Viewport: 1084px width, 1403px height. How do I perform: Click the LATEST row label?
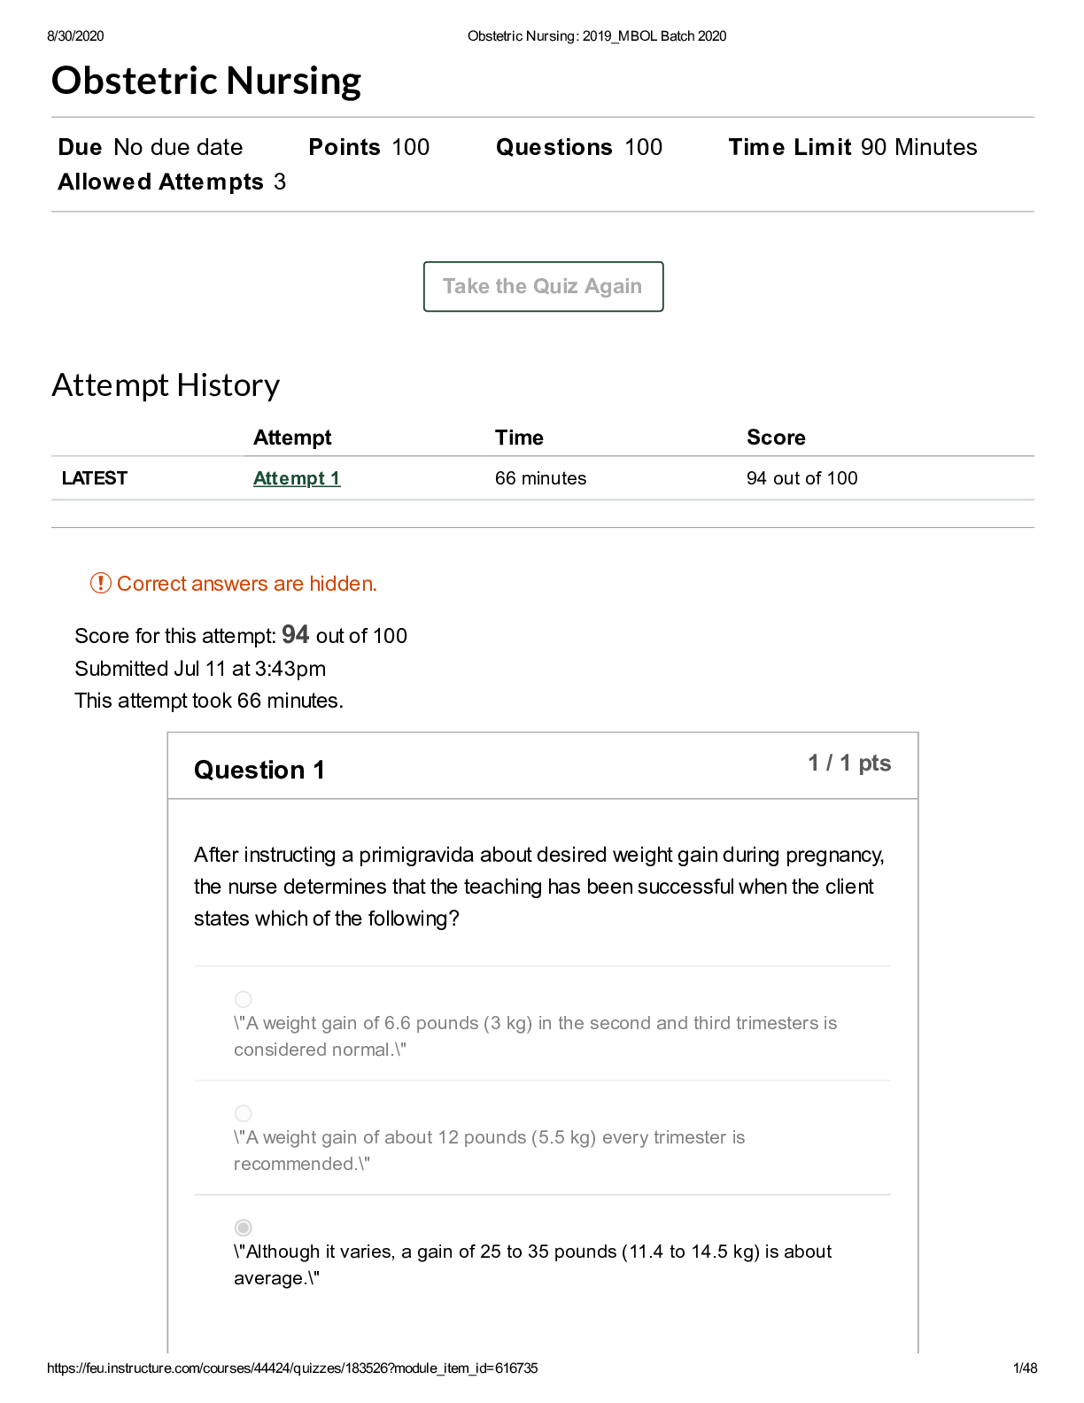[x=95, y=478]
